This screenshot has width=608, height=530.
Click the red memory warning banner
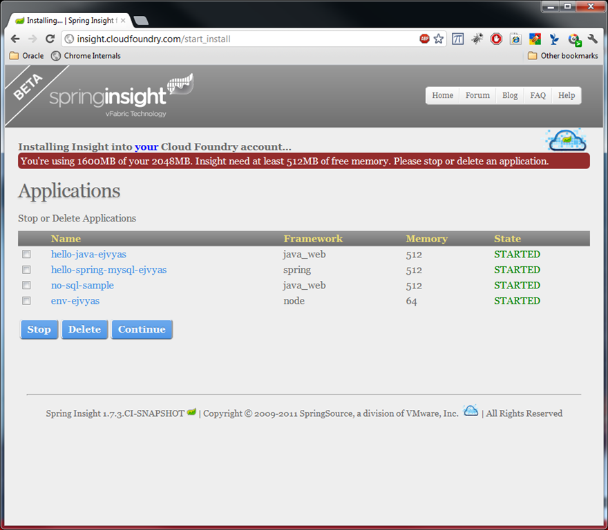click(x=303, y=161)
